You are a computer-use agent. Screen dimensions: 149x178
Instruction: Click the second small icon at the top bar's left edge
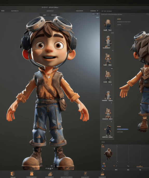point(4,11)
